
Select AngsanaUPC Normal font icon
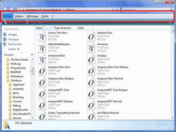pos(91,105)
